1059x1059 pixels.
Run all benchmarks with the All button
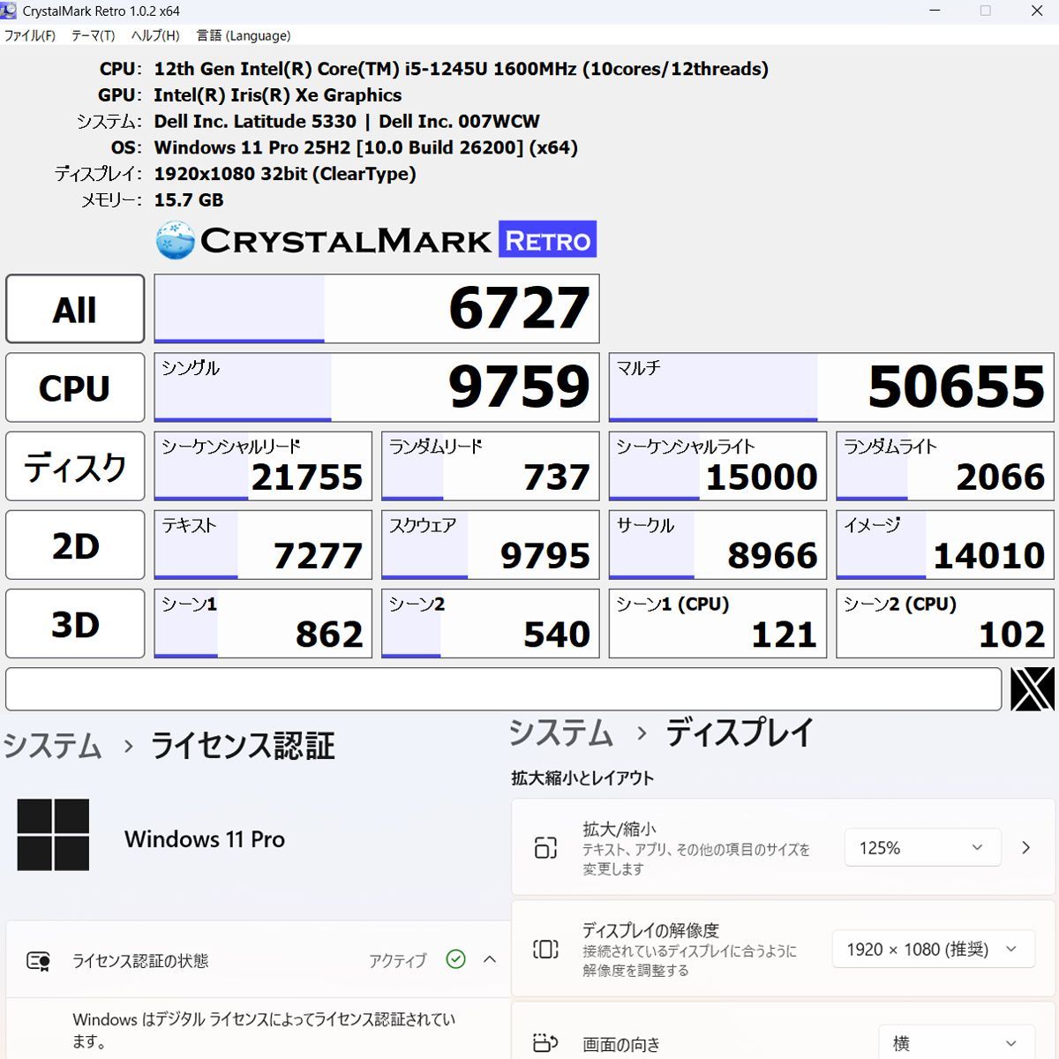75,309
